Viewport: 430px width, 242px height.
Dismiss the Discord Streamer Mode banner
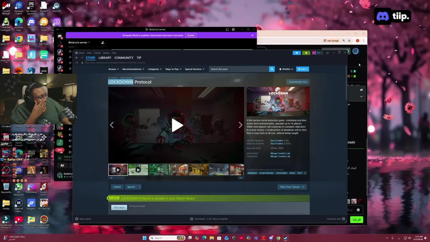point(252,35)
